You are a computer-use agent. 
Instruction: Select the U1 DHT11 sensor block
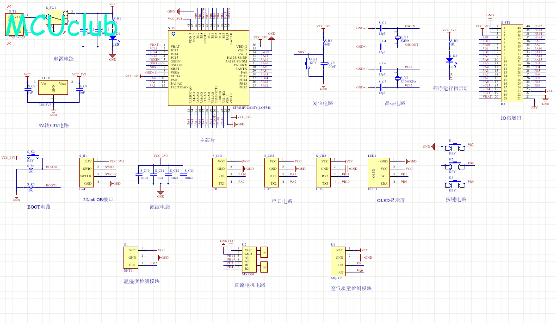point(132,257)
